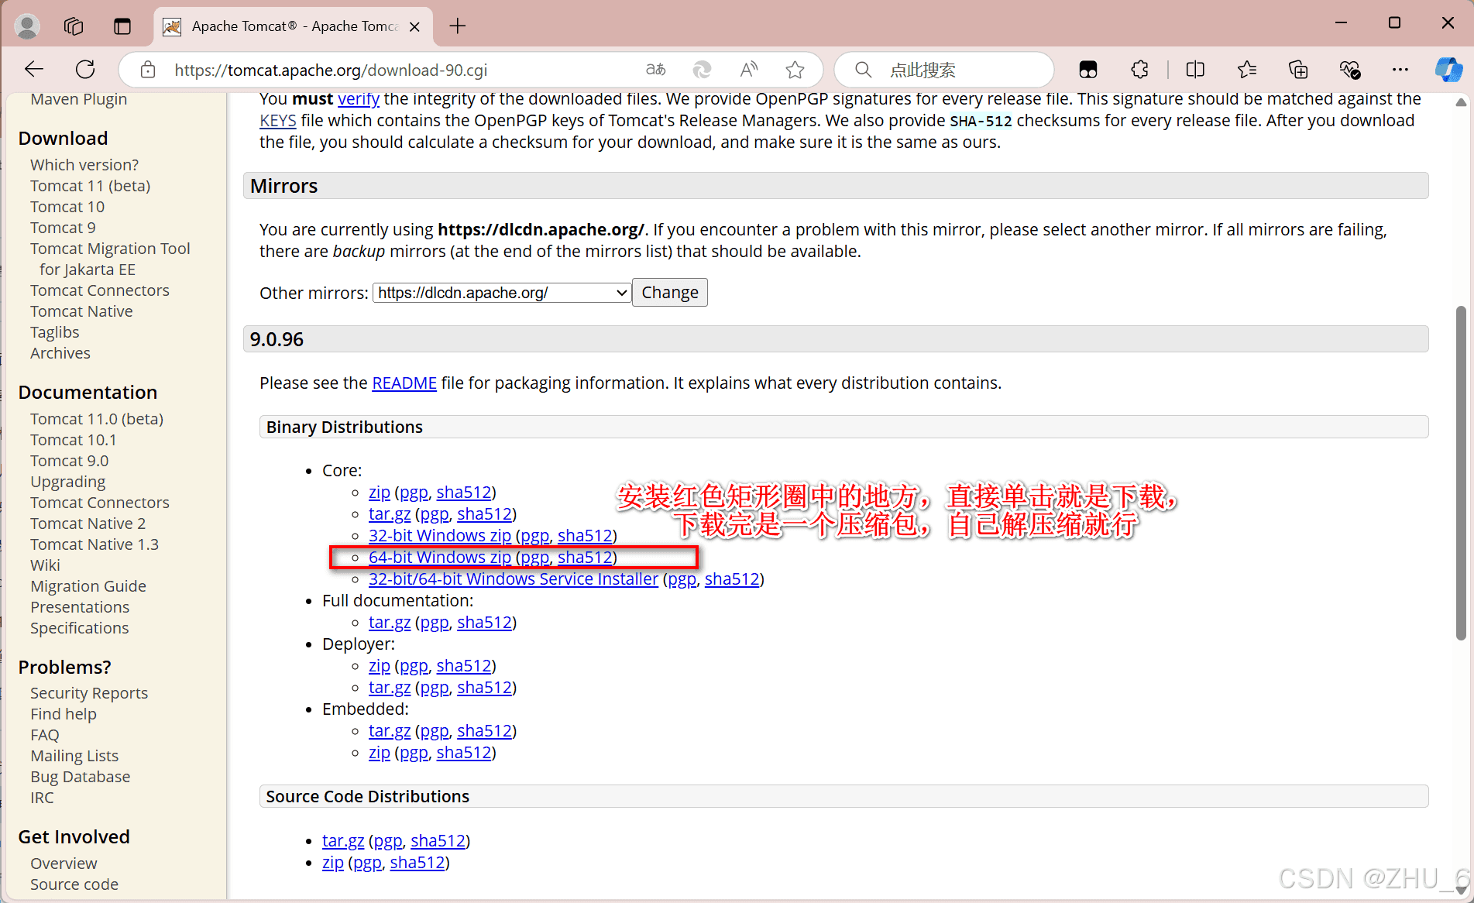Download the Core zip link
The image size is (1474, 903).
380,493
